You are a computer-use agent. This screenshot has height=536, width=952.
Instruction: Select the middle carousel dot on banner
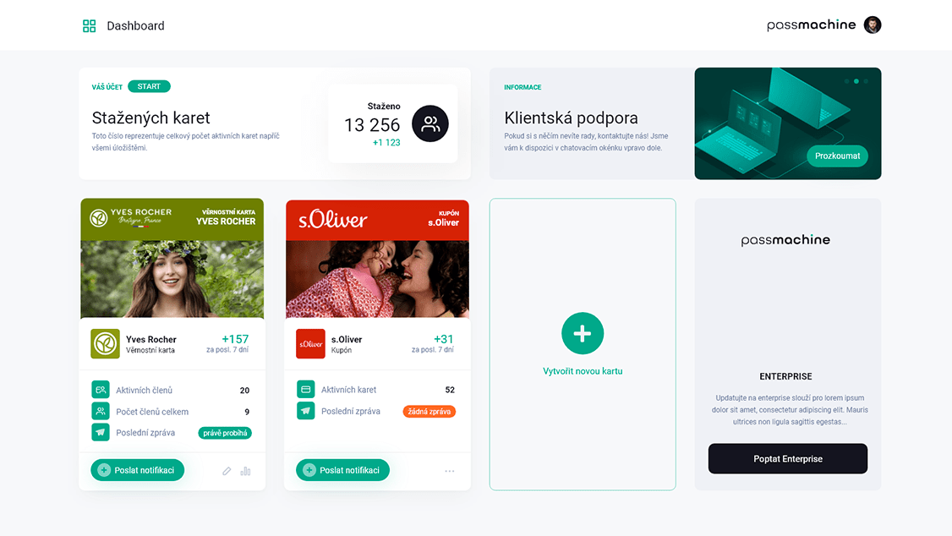pyautogui.click(x=856, y=81)
